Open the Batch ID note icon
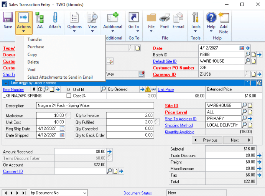The width and height of the screenshot is (265, 196). tap(253, 54)
